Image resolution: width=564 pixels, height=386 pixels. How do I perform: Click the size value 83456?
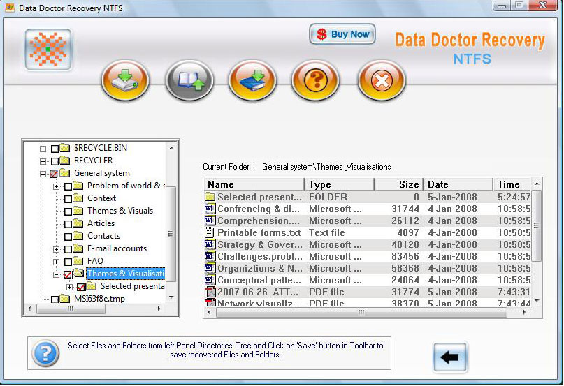[405, 256]
